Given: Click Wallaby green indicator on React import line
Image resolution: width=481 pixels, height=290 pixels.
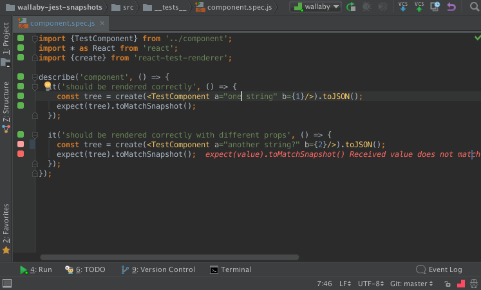Looking at the screenshot, I should [x=21, y=48].
